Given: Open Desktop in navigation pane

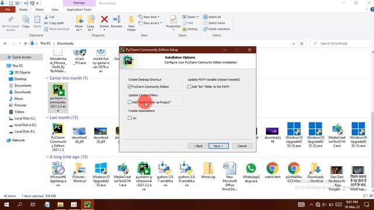Looking at the screenshot, I should (20, 79).
